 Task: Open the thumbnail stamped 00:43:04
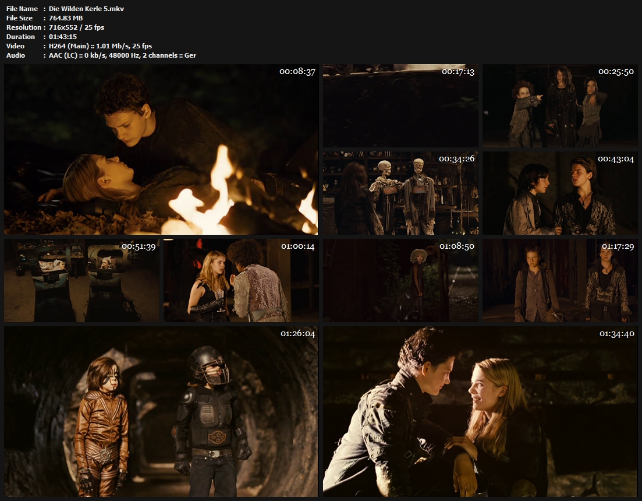[560, 193]
